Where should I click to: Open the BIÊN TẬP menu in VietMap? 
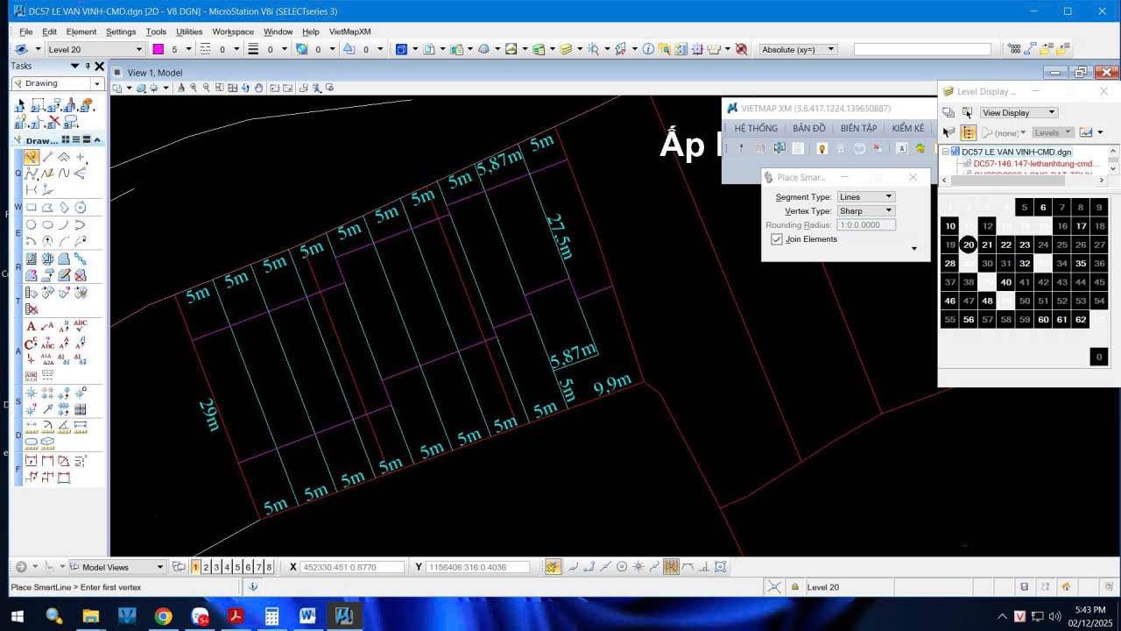tap(858, 128)
